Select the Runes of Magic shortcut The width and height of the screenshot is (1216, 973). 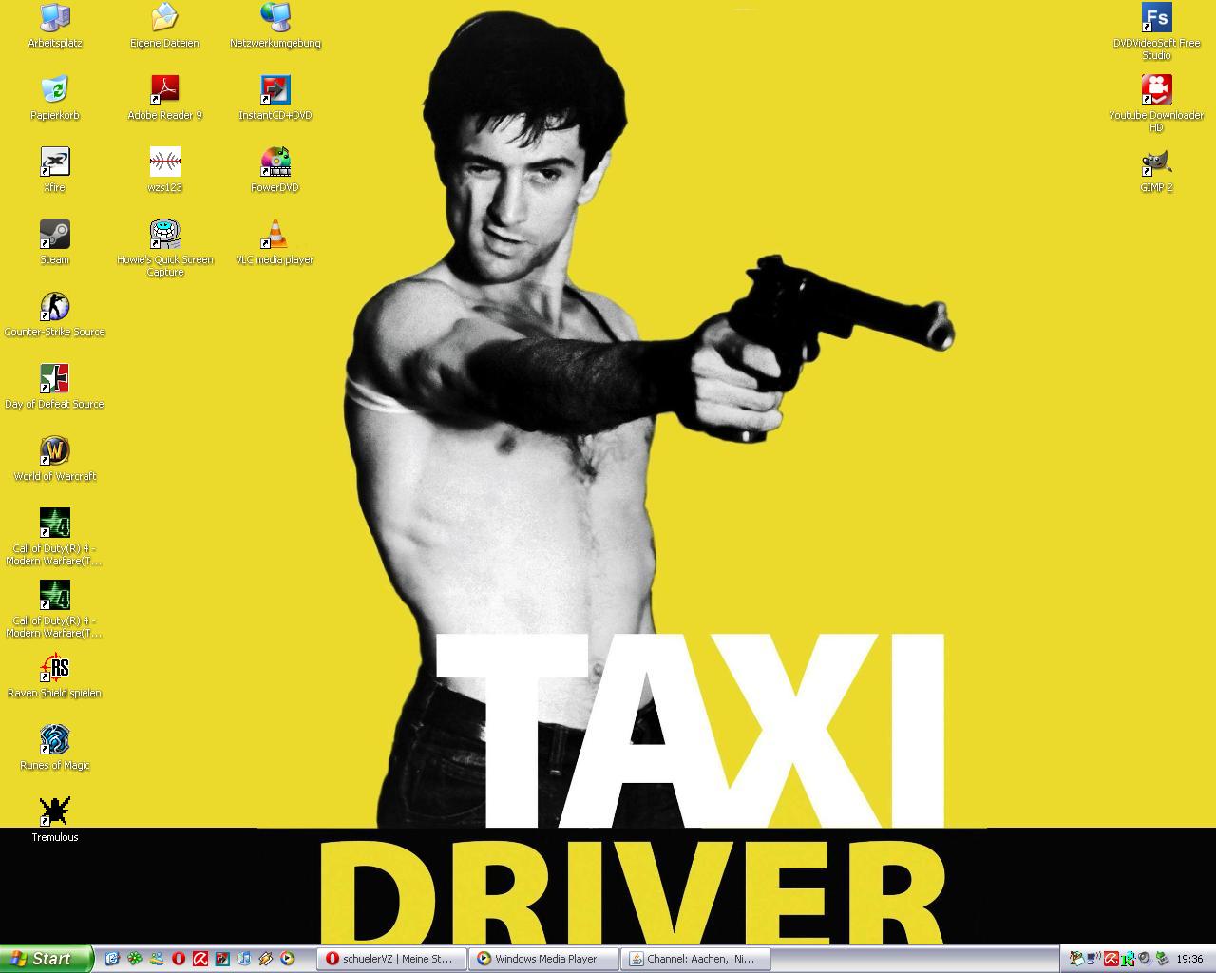coord(54,748)
